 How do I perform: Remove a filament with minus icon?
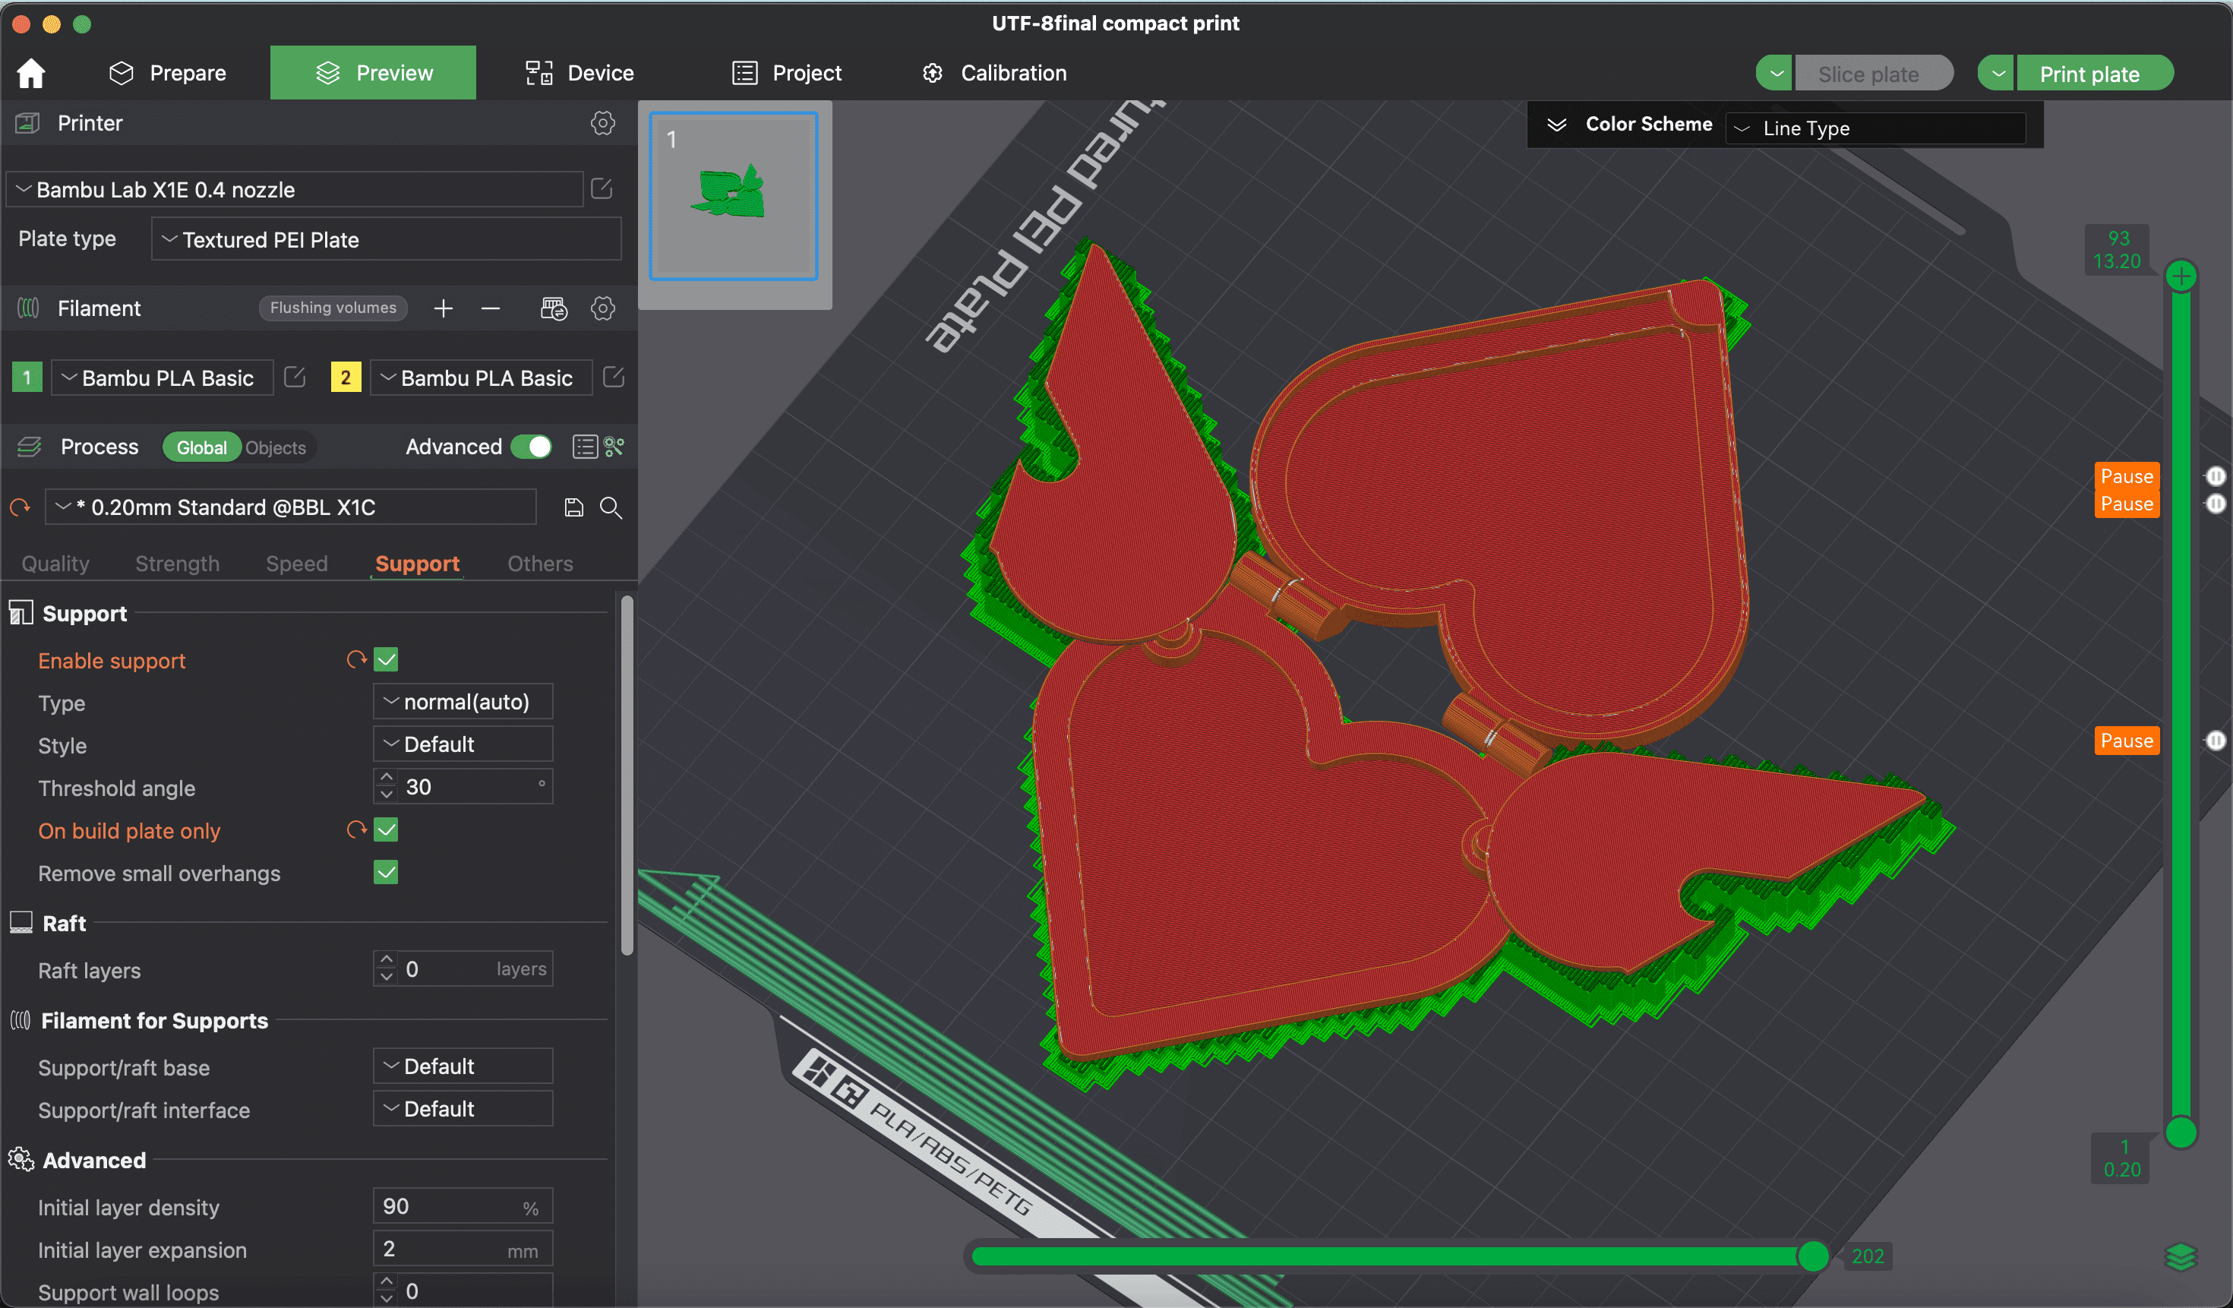pos(490,308)
